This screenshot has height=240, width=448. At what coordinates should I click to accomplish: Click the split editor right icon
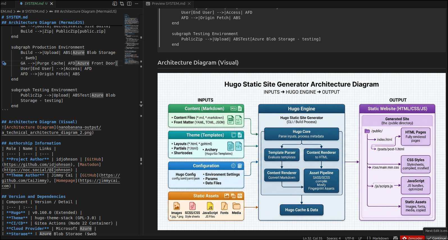129,4
